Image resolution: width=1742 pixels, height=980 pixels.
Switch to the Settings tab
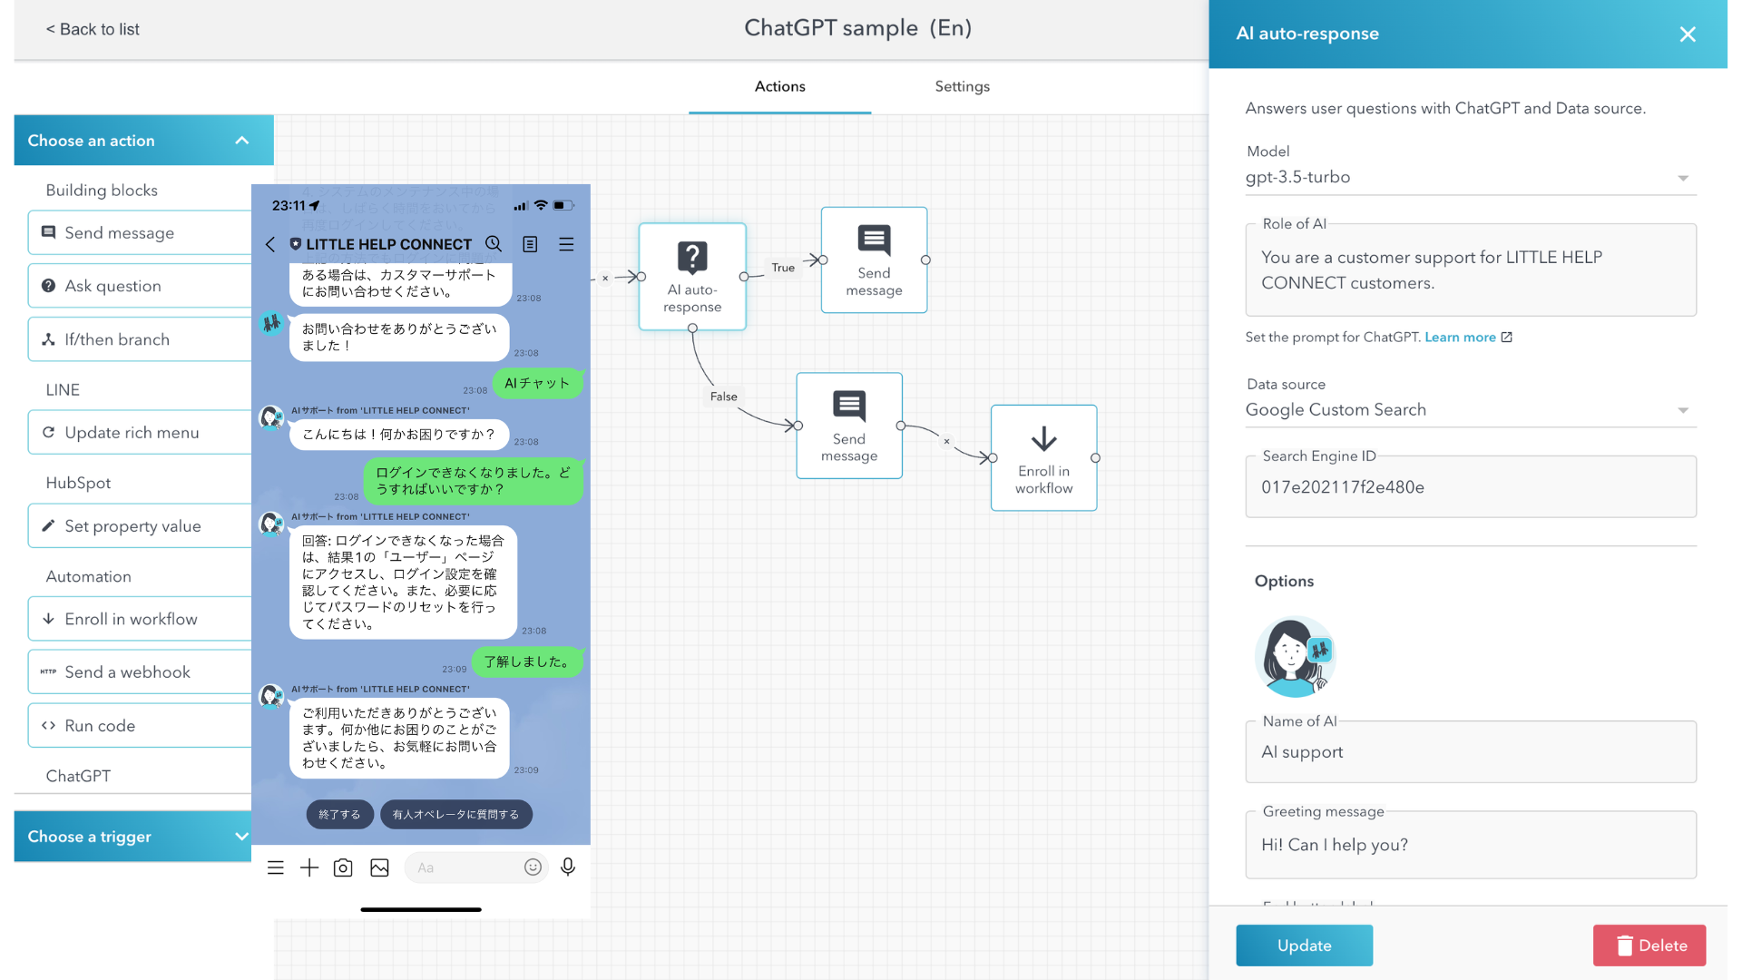click(963, 86)
